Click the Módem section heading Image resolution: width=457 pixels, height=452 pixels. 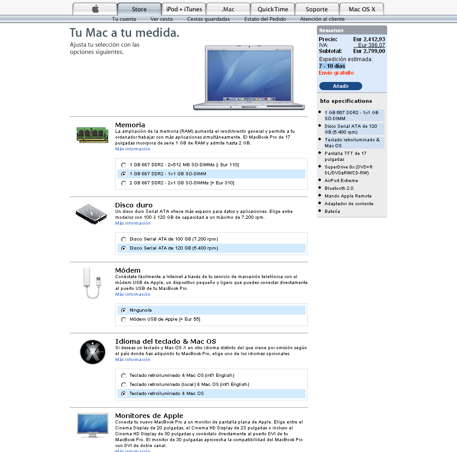(x=128, y=270)
